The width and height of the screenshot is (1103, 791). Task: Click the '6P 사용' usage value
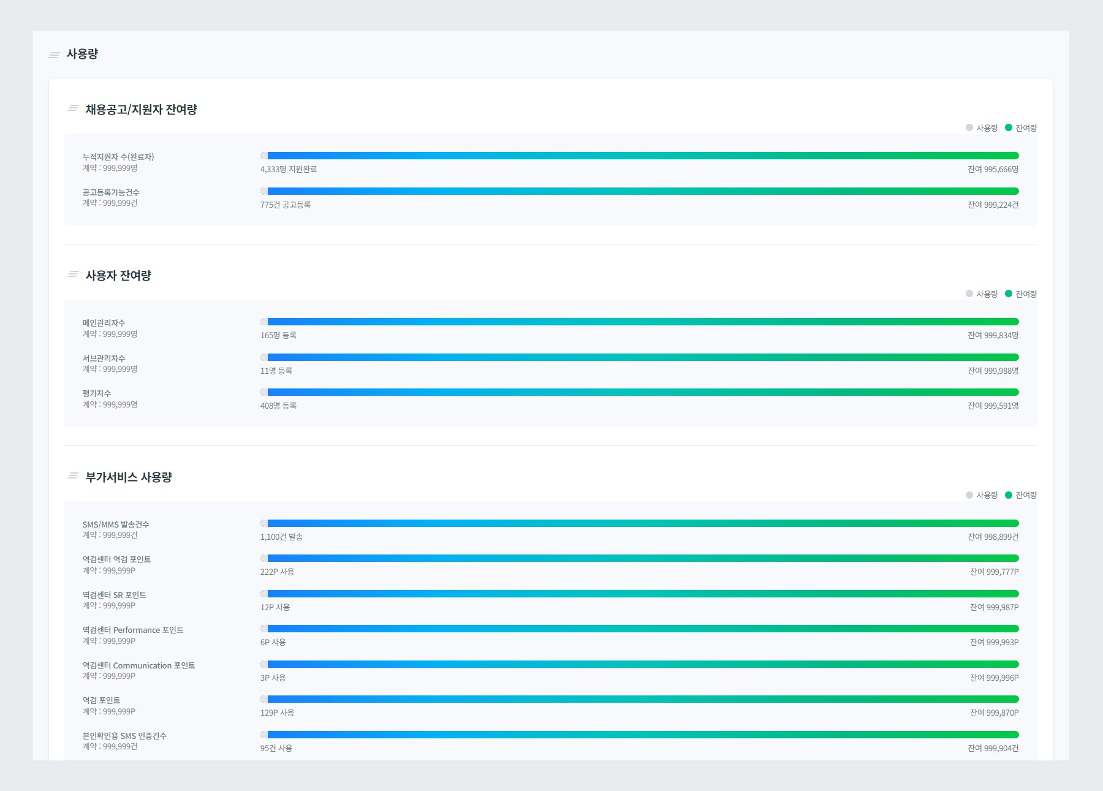tap(273, 642)
